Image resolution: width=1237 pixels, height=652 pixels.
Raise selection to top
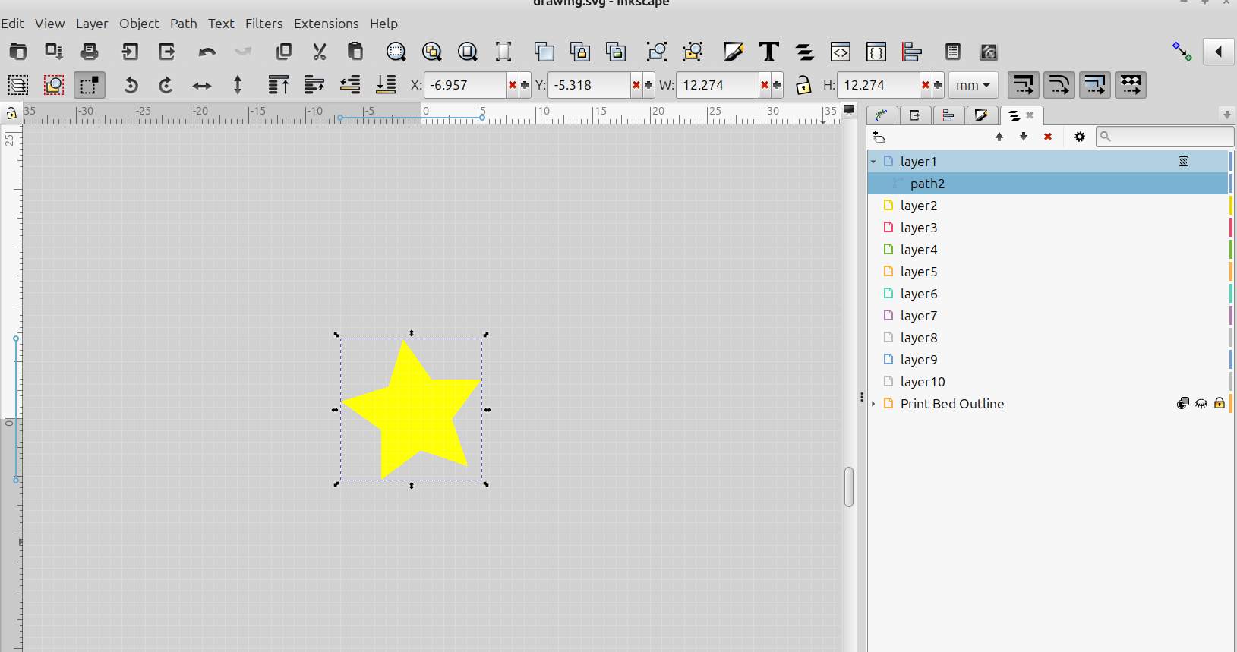[x=278, y=85]
